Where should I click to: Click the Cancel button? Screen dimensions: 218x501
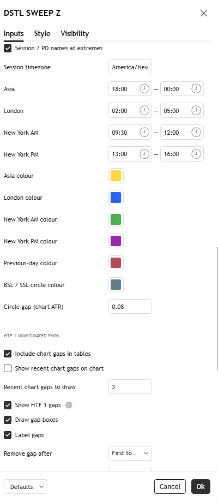[x=170, y=487]
